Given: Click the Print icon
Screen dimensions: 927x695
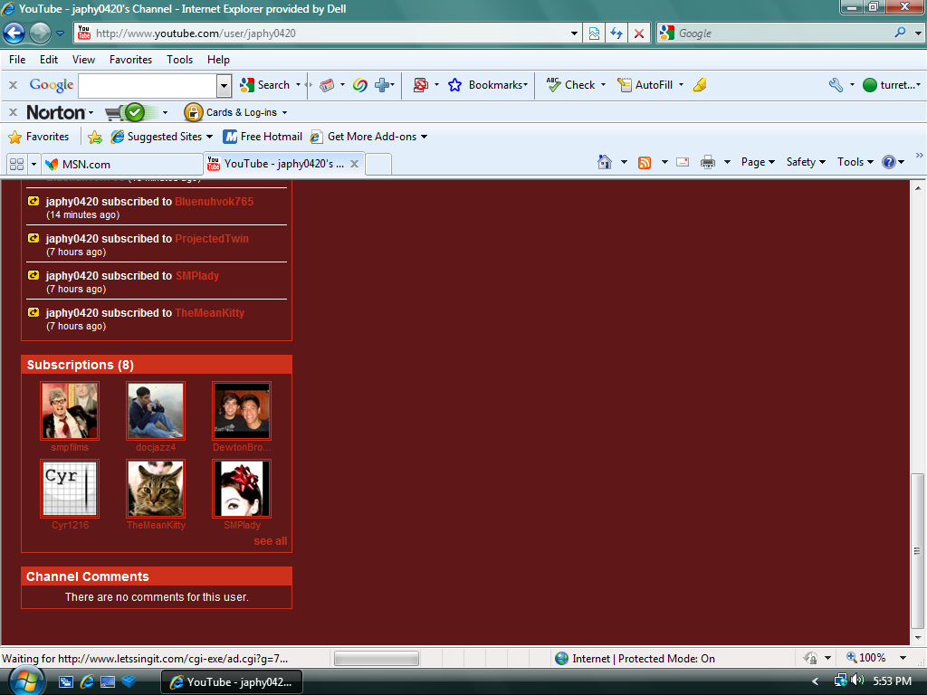Looking at the screenshot, I should [708, 162].
